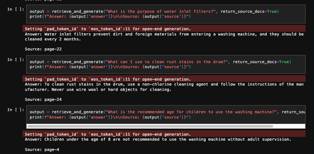Select the In [ ] prompt of the water inlet cell

tap(15, 9)
